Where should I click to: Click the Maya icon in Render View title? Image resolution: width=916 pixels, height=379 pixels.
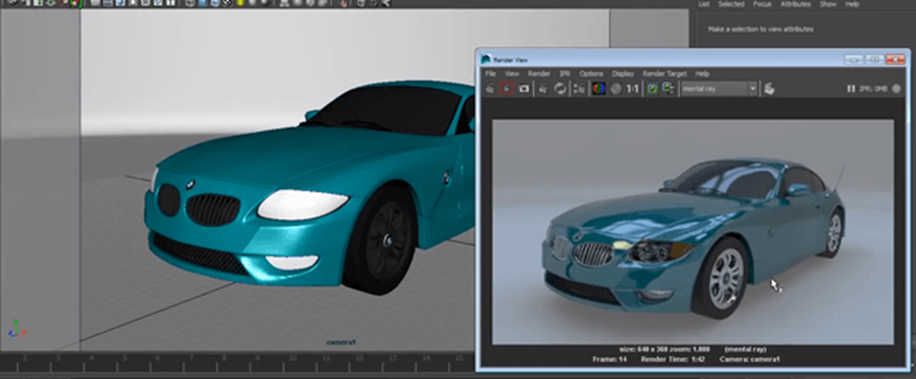click(485, 60)
